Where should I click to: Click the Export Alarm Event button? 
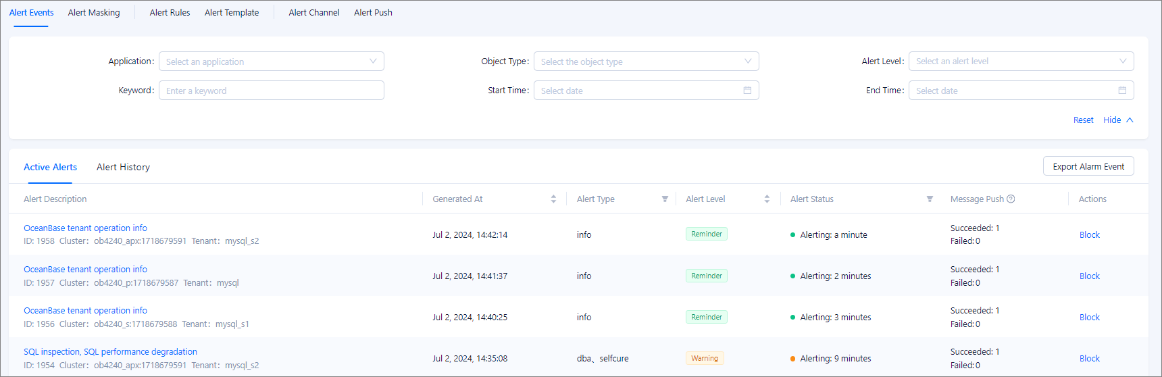(1088, 167)
